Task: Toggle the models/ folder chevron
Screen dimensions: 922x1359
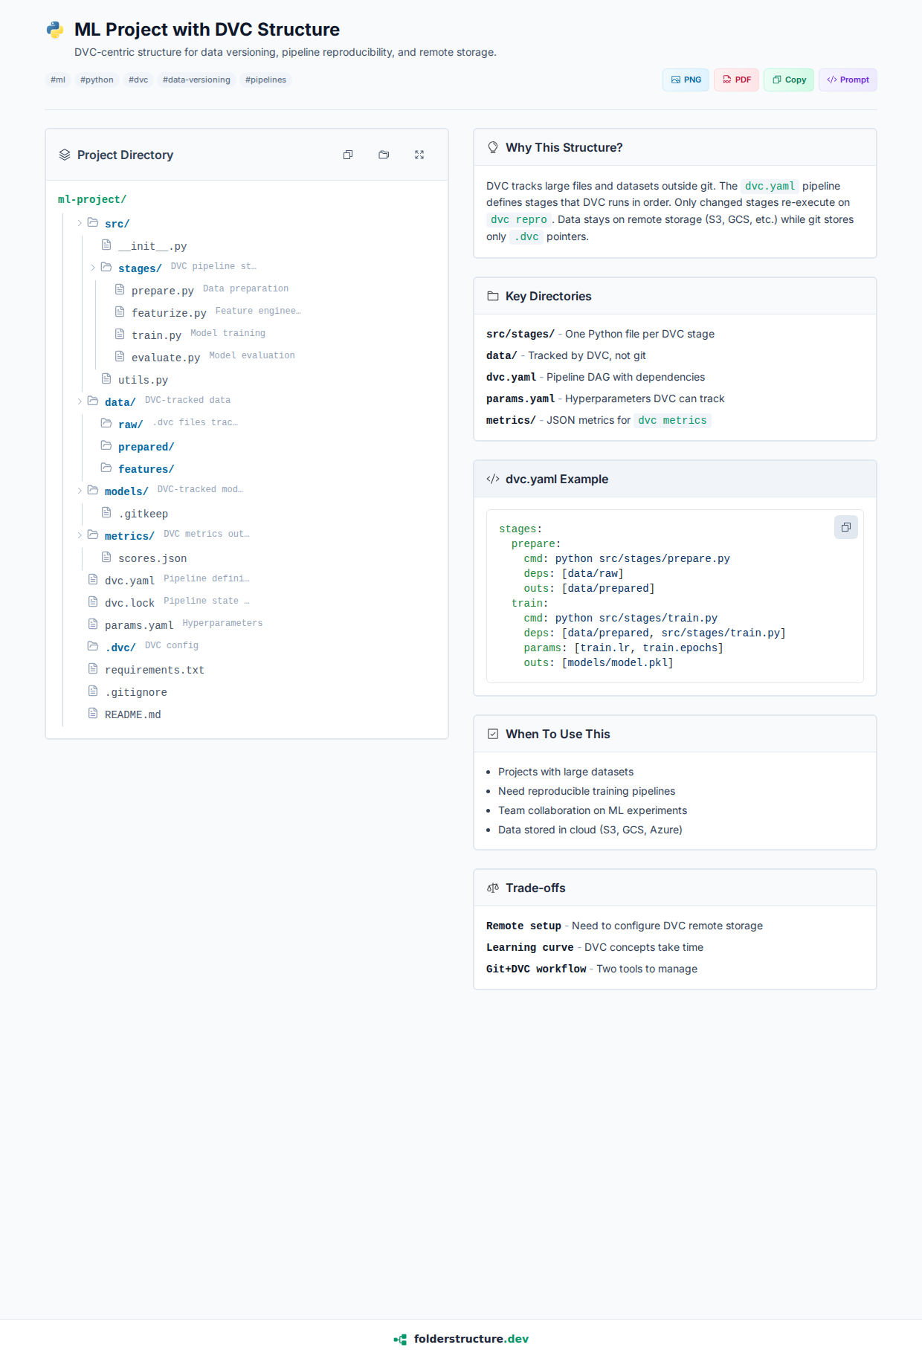Action: click(x=80, y=491)
